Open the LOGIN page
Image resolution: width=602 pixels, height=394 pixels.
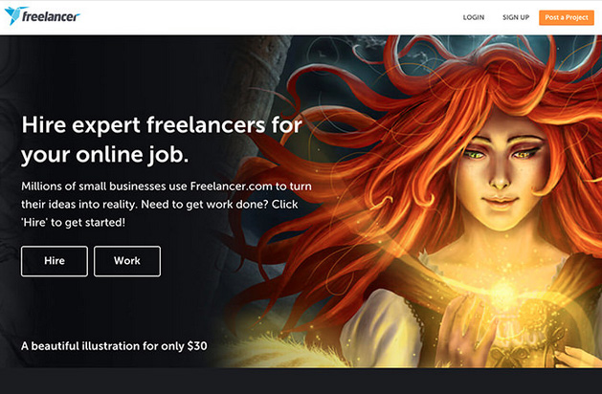(473, 17)
